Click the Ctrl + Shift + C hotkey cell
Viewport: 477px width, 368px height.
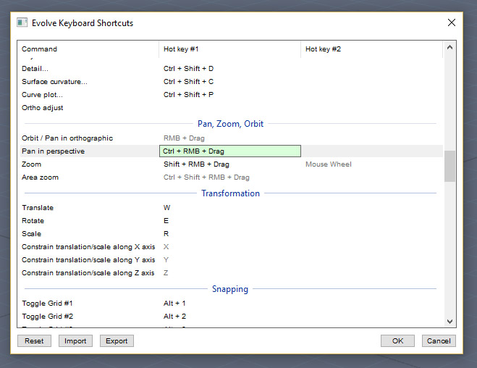[x=188, y=82]
